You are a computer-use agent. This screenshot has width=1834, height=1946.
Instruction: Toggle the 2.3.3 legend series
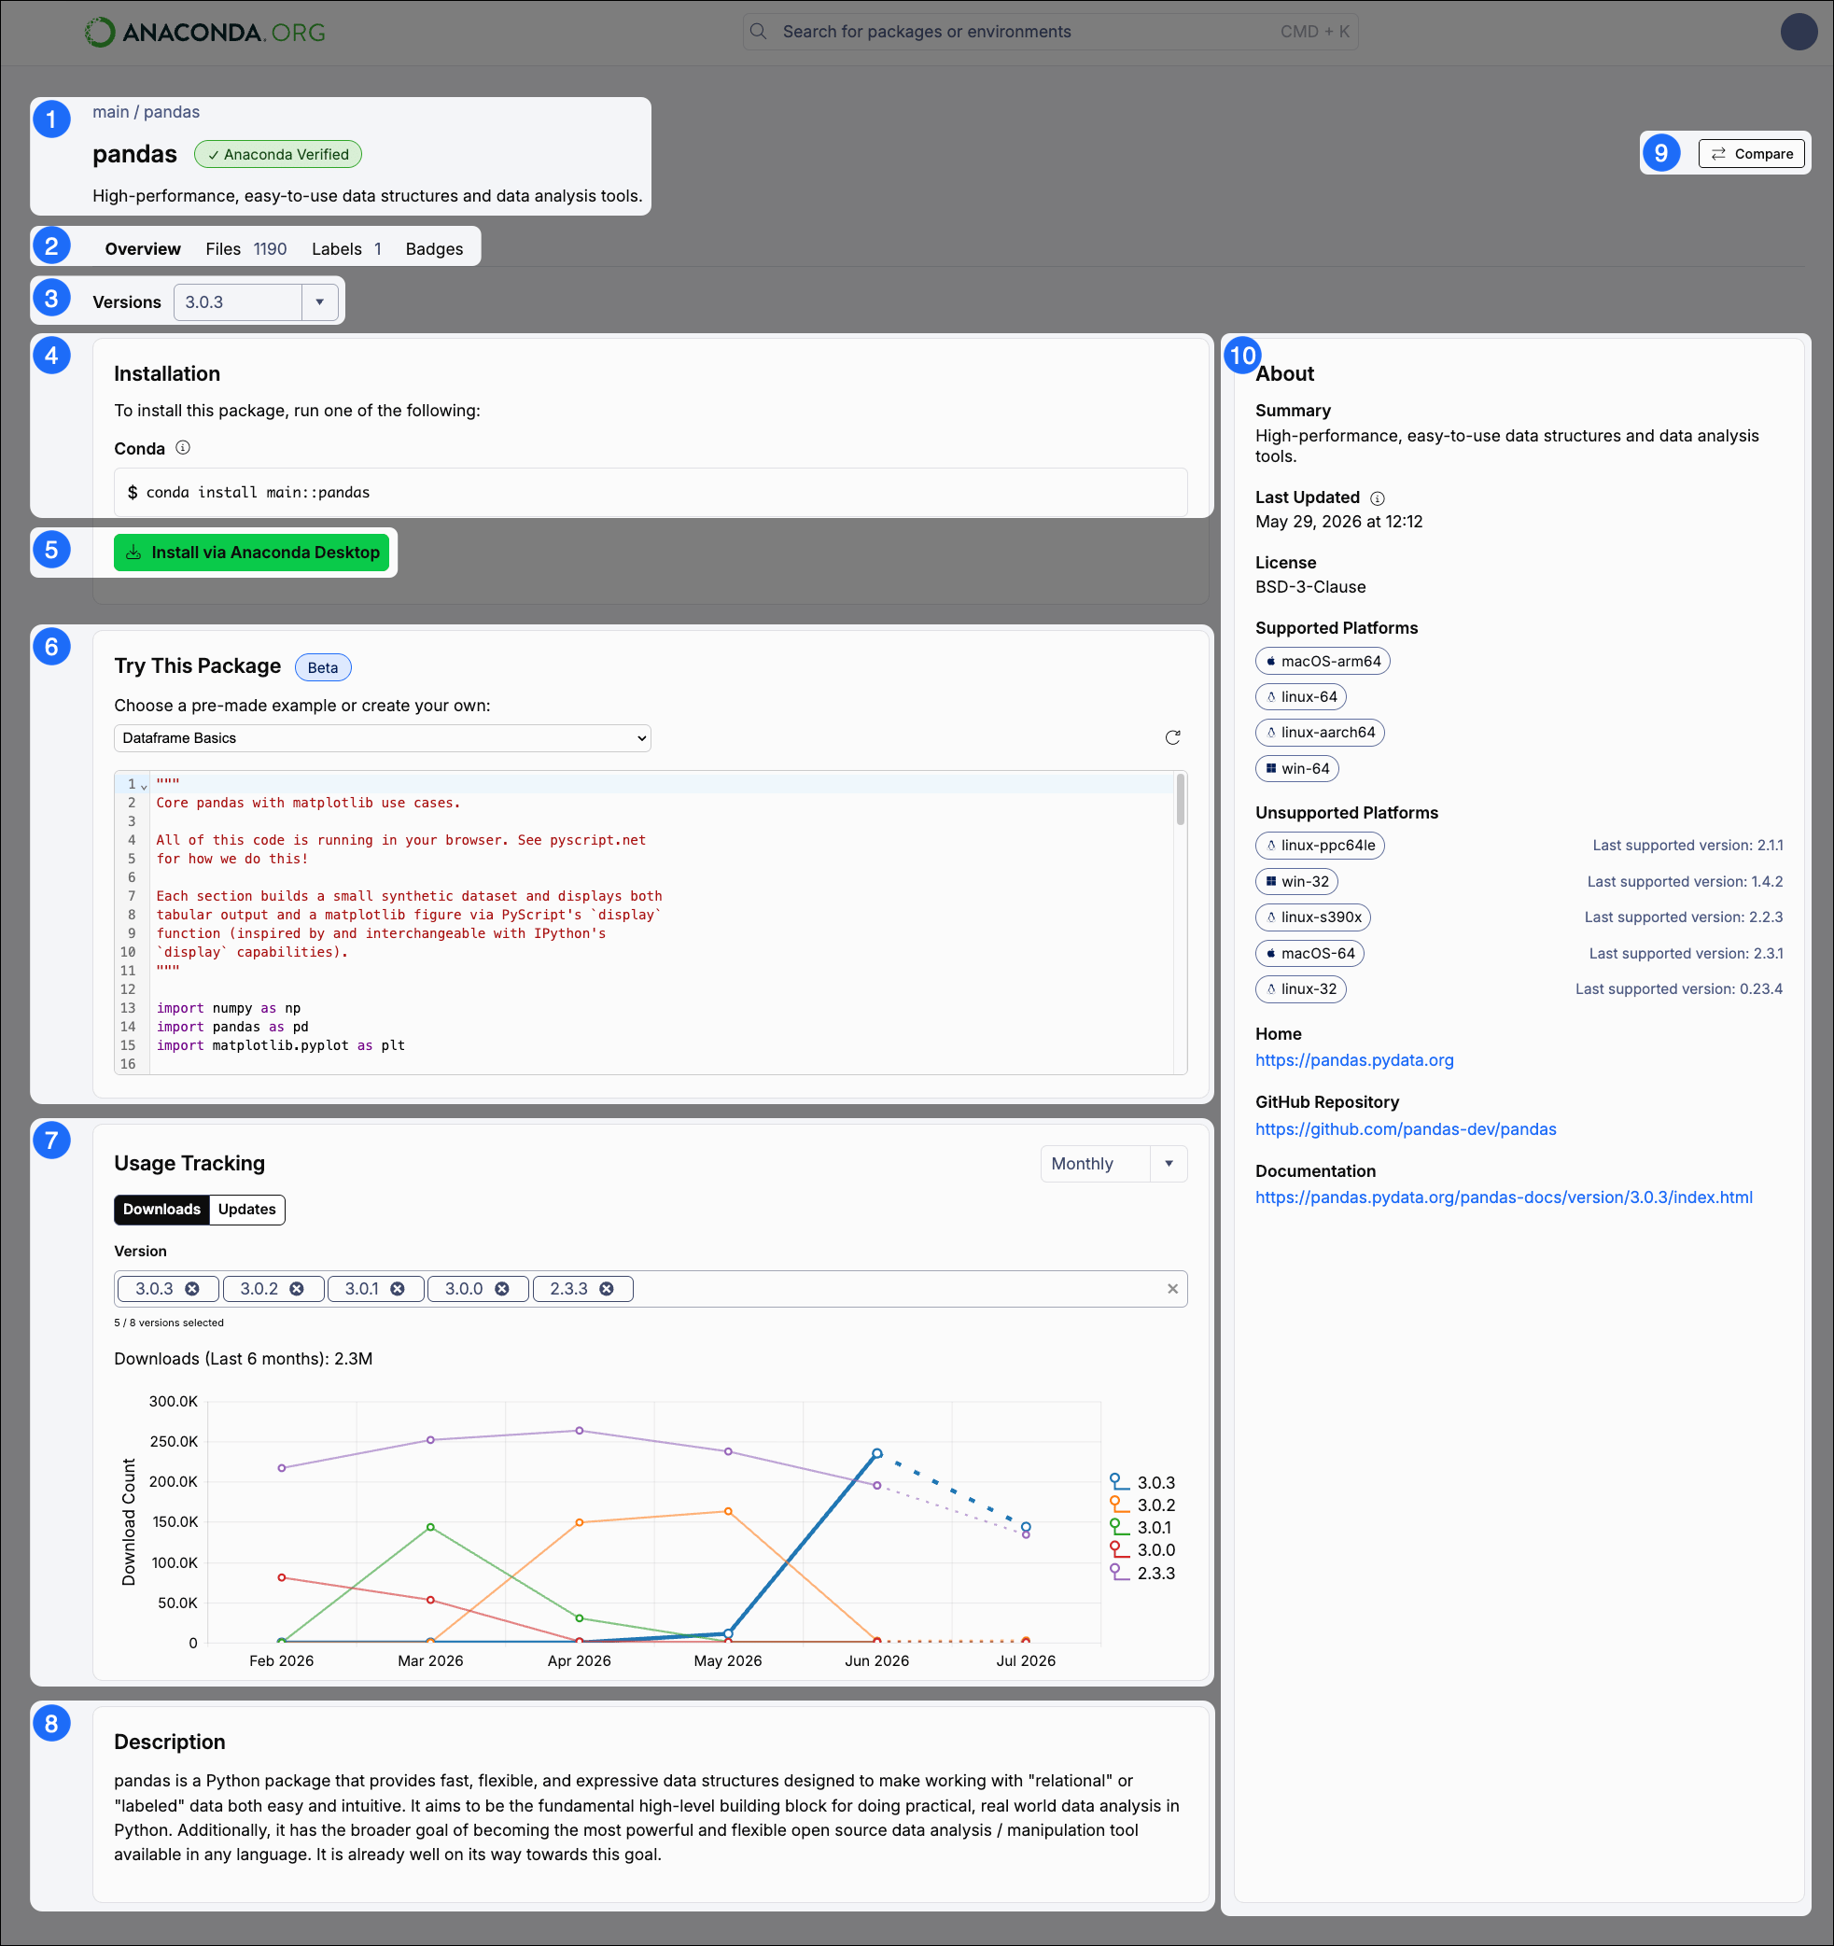[x=1142, y=1573]
